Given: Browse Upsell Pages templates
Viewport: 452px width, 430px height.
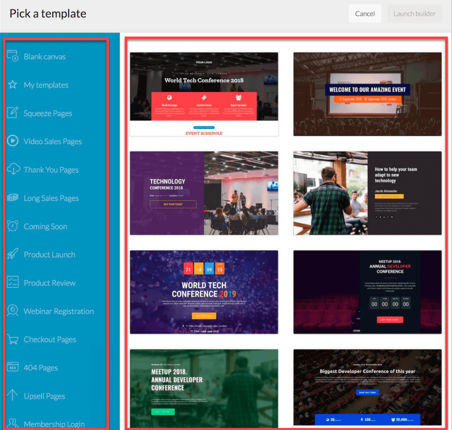Looking at the screenshot, I should pos(45,396).
